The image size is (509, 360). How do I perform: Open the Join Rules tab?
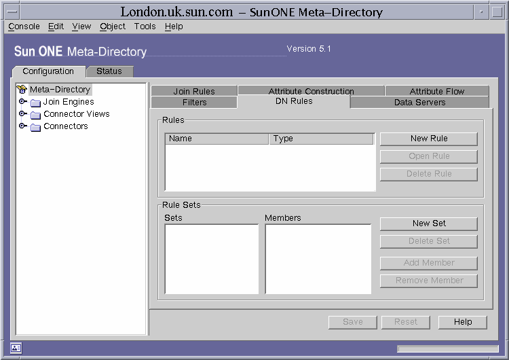tap(194, 91)
